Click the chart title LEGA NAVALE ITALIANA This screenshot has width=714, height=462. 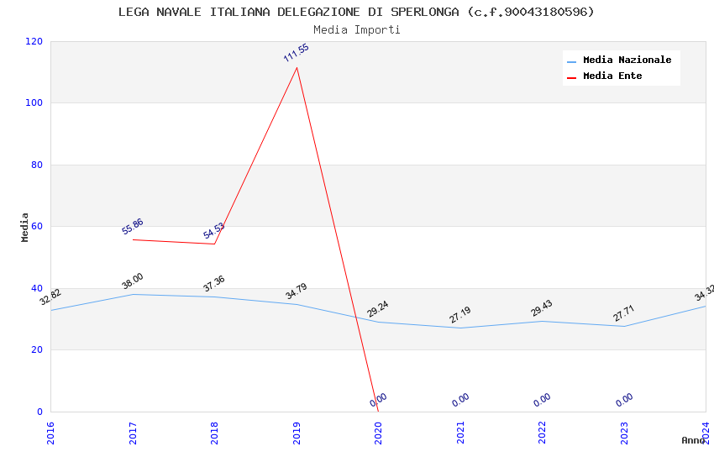point(356,12)
